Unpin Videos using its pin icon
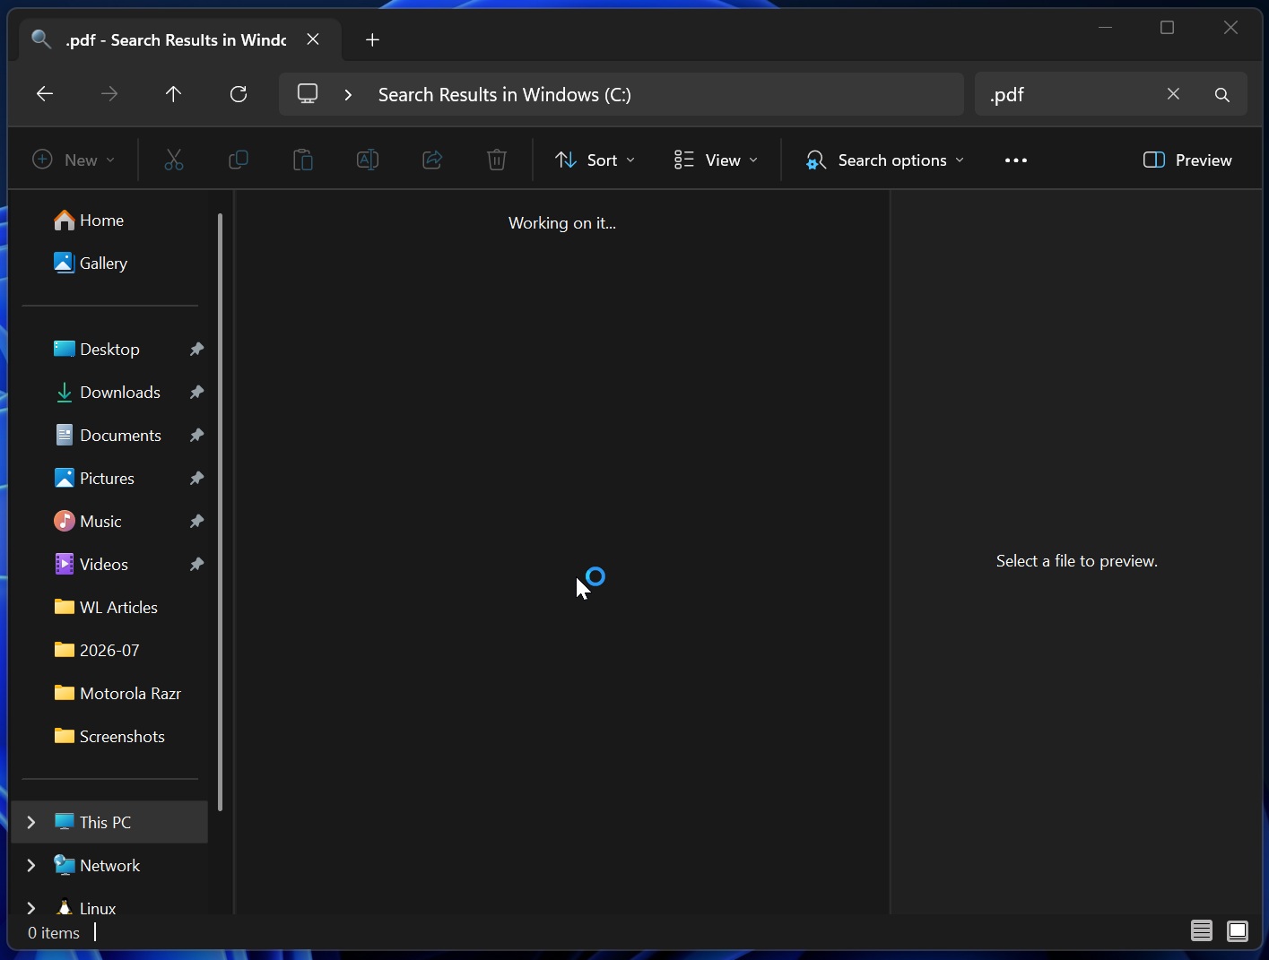The height and width of the screenshot is (960, 1269). click(196, 564)
